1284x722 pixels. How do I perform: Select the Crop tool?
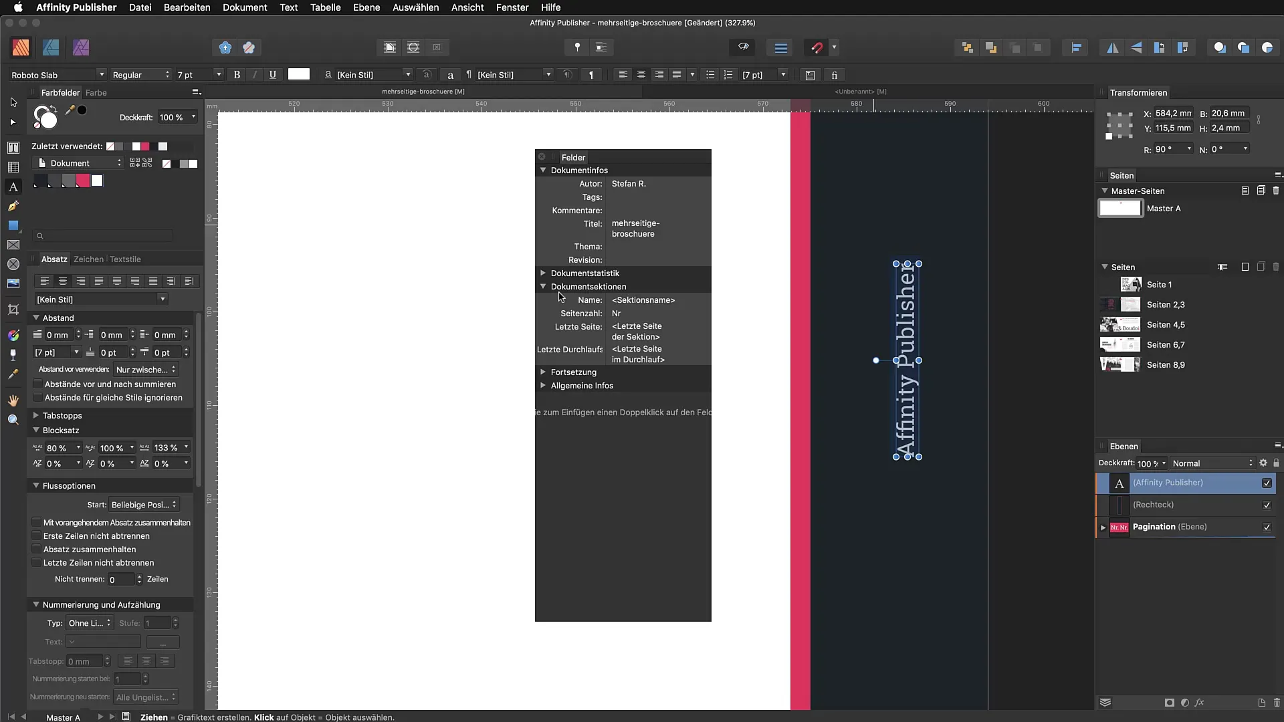coord(13,310)
